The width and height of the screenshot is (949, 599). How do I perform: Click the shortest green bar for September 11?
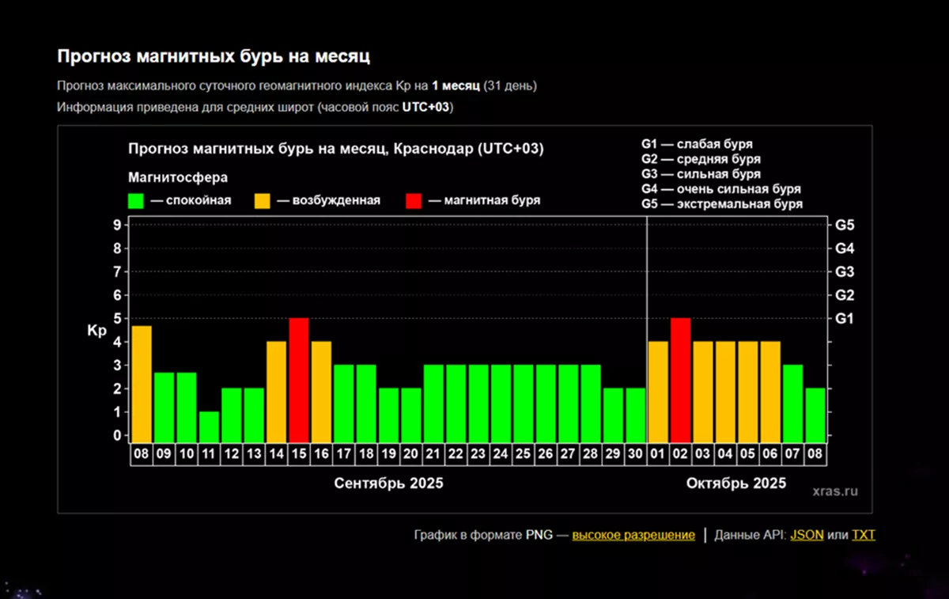209,426
